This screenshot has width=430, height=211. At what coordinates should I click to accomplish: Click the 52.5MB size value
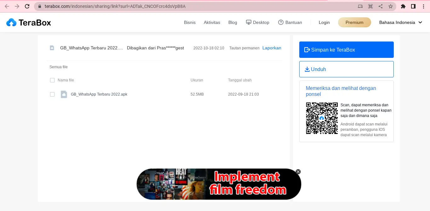tap(197, 94)
